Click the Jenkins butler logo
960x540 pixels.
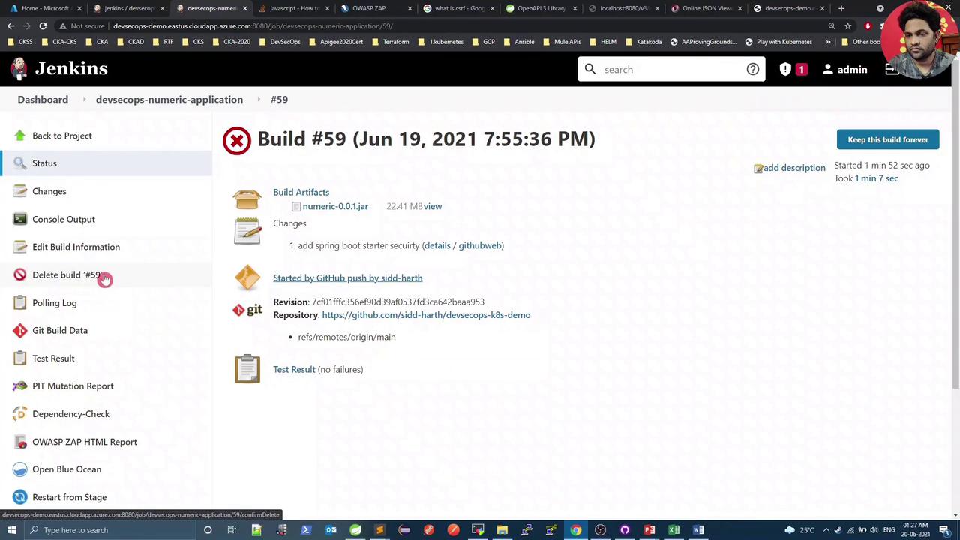tap(19, 69)
